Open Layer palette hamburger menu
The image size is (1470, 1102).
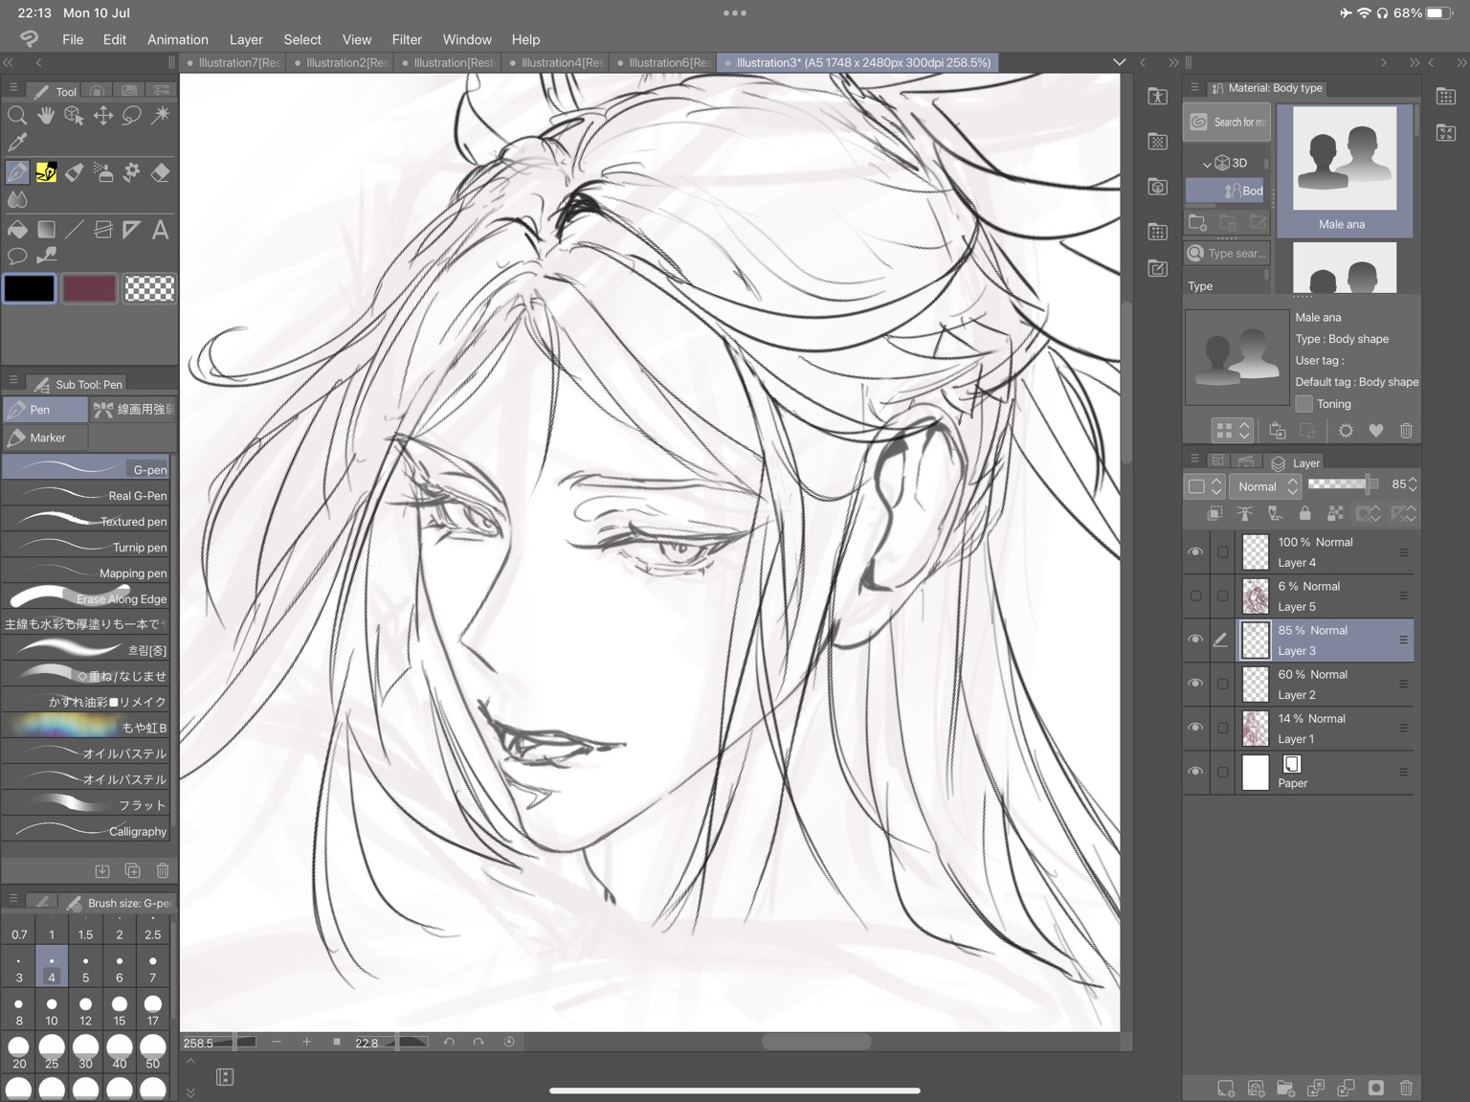(x=1194, y=460)
